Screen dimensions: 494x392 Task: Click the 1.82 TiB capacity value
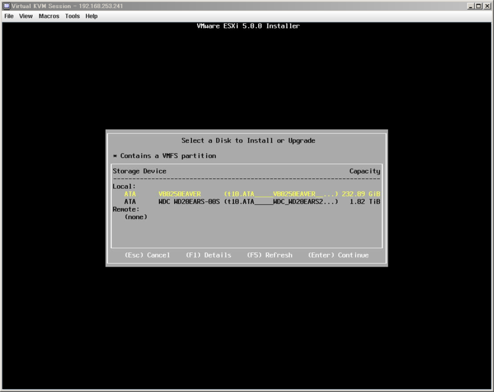365,201
